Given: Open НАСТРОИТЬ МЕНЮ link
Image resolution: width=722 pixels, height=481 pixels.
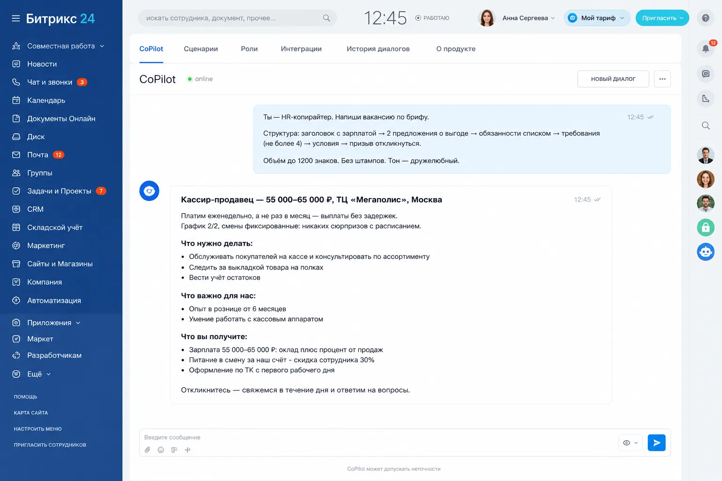Looking at the screenshot, I should 38,429.
